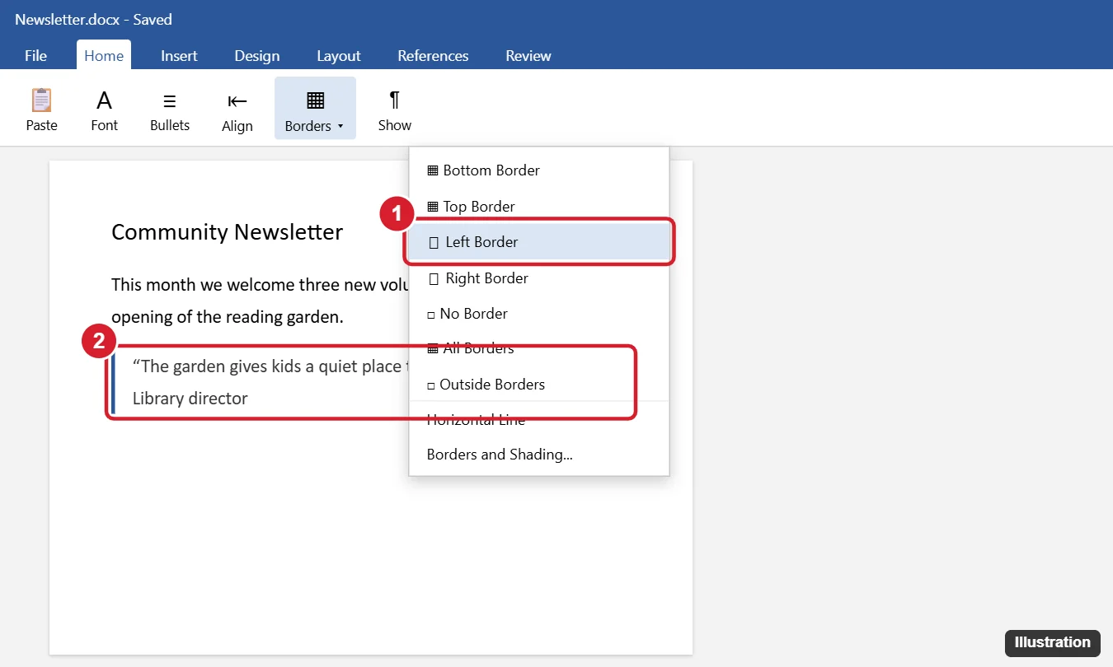
Task: Open the Review tab
Action: 528,55
